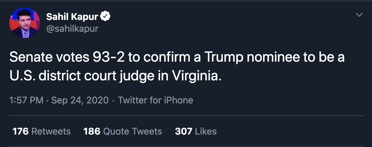Open the Quote Tweets label
Viewport: 372px width, 147px height.
tap(133, 131)
